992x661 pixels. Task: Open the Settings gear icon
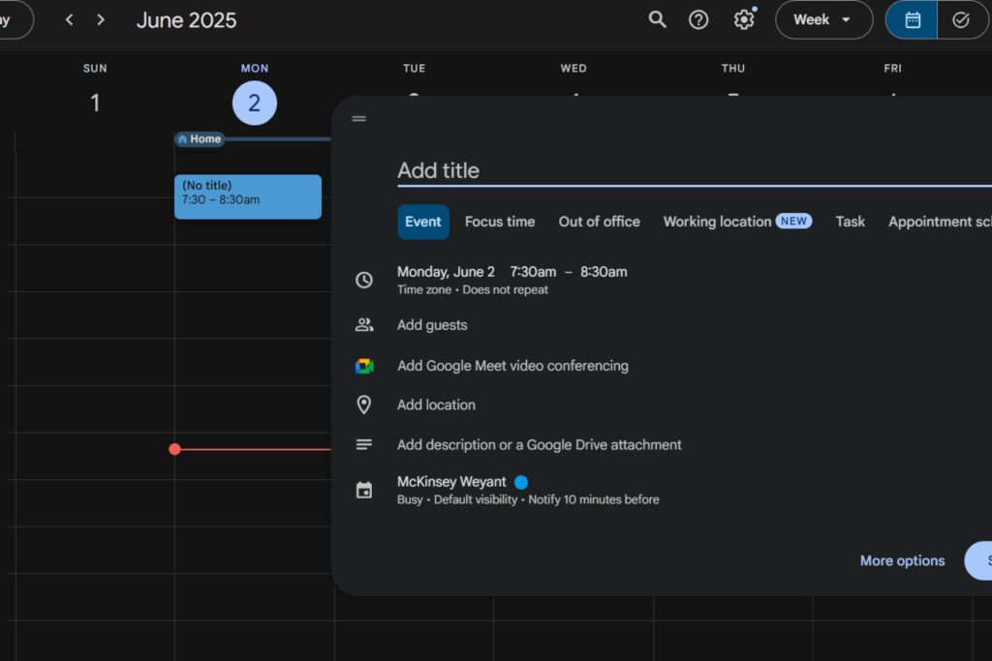[743, 19]
